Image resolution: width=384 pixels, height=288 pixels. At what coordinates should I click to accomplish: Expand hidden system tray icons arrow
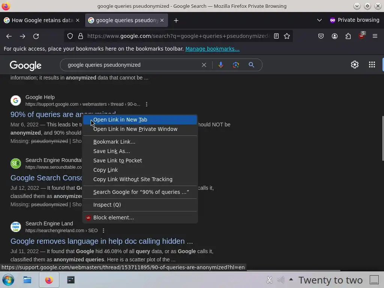291,279
